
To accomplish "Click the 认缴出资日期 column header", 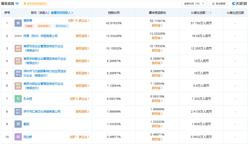I will click(x=235, y=13).
